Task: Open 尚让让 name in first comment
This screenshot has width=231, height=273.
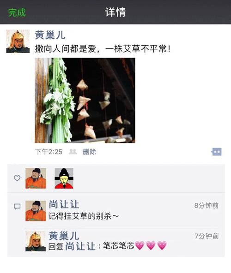Action: point(64,204)
